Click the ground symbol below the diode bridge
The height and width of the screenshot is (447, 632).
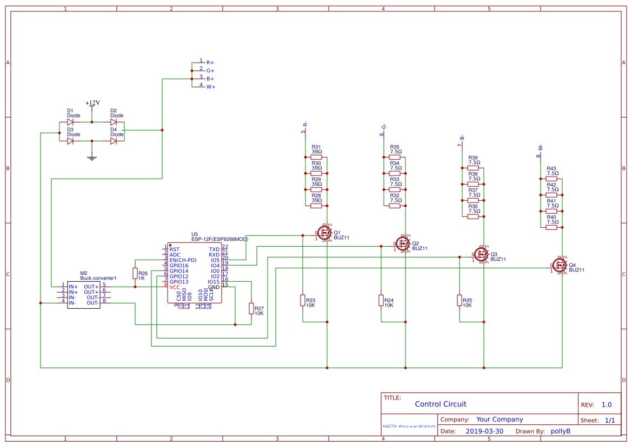click(91, 157)
